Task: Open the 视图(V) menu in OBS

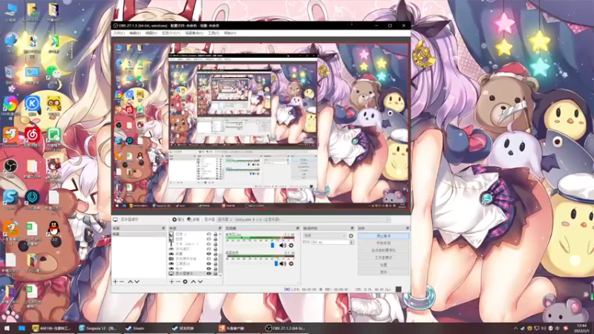Action: [x=151, y=33]
